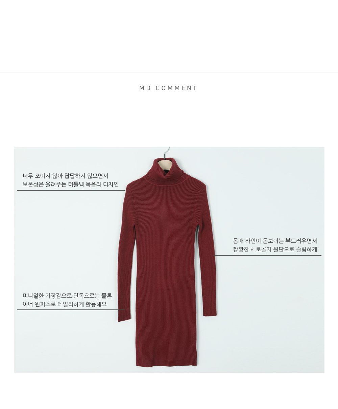Click the horizontal divider above MD COMMENT

[x=169, y=72]
